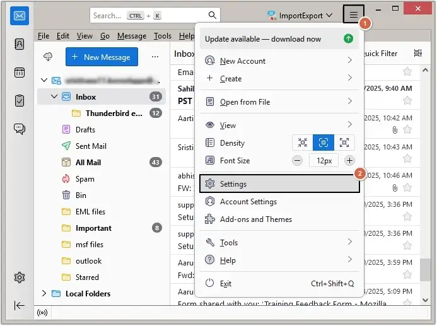Viewport: 437px width, 326px height.
Task: Increase the font size
Action: (x=349, y=161)
